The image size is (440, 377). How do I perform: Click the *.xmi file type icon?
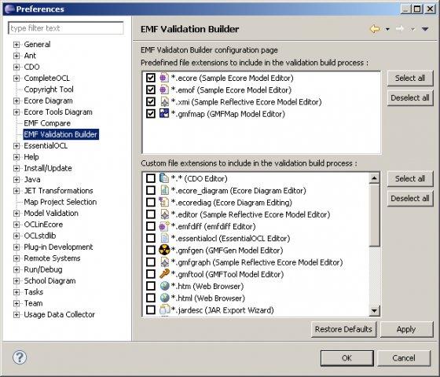(x=164, y=102)
